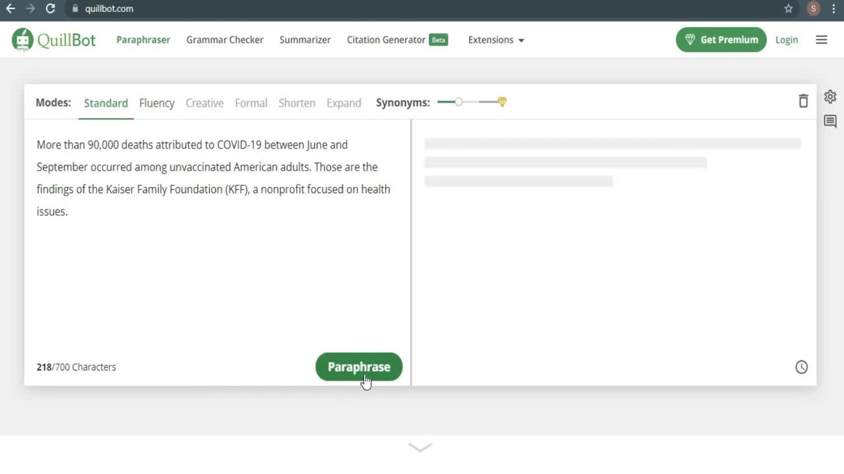View site lock information
Image resolution: width=844 pixels, height=474 pixels.
point(75,9)
